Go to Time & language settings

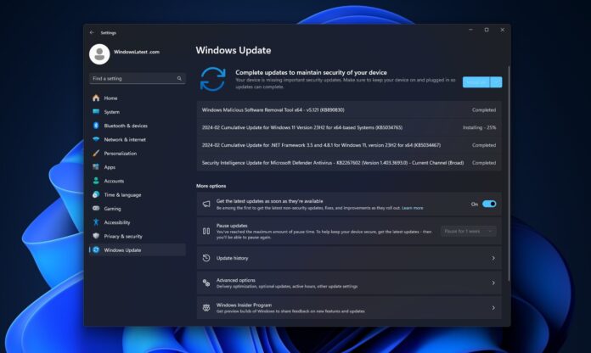122,194
